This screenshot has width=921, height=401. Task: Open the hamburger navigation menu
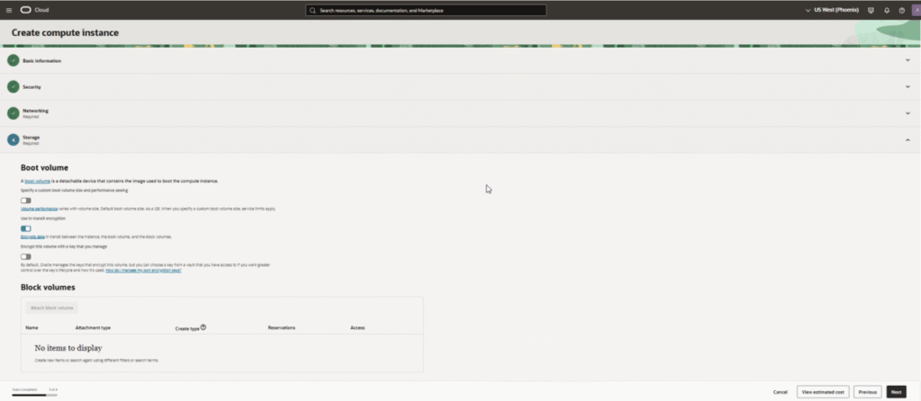[x=8, y=11]
